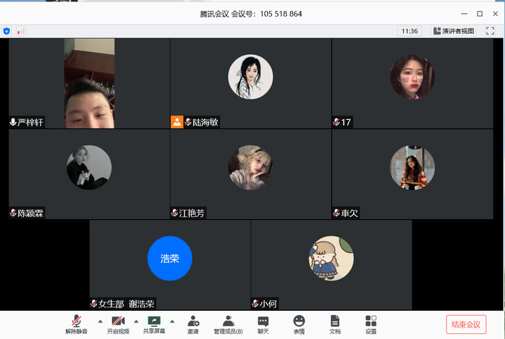Start screen sharing (共享屏幕)
Viewport: 505px width, 339px height.
(x=153, y=323)
